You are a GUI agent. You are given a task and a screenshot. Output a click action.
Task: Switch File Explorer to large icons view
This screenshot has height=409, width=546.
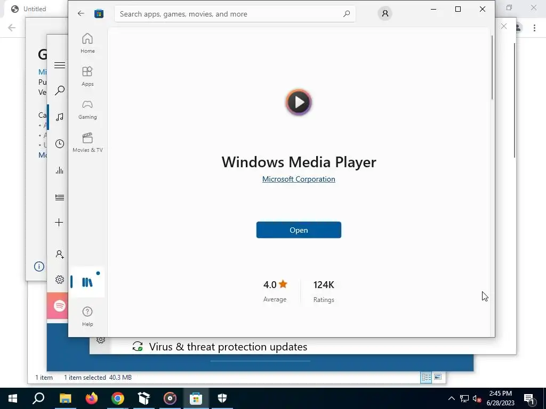pyautogui.click(x=438, y=377)
